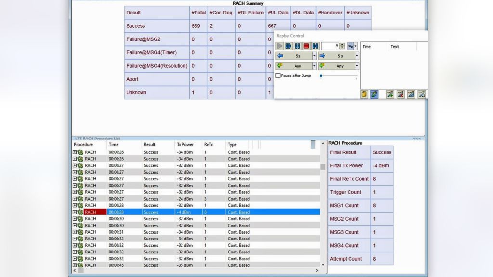Pause the replay with the pause icon
Screen dimensions: 493x277
click(x=298, y=46)
